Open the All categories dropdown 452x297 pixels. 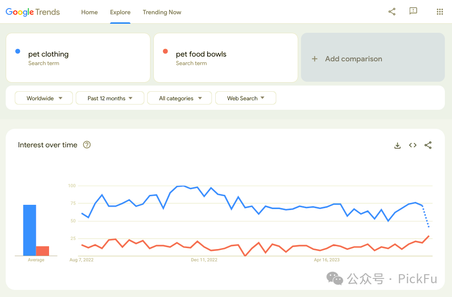click(x=180, y=98)
